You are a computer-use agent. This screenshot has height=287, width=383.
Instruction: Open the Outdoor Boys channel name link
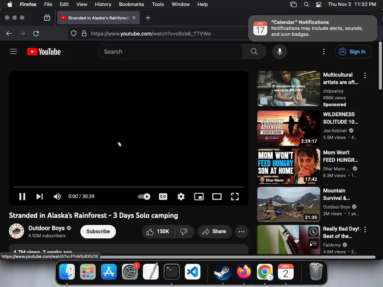[46, 228]
